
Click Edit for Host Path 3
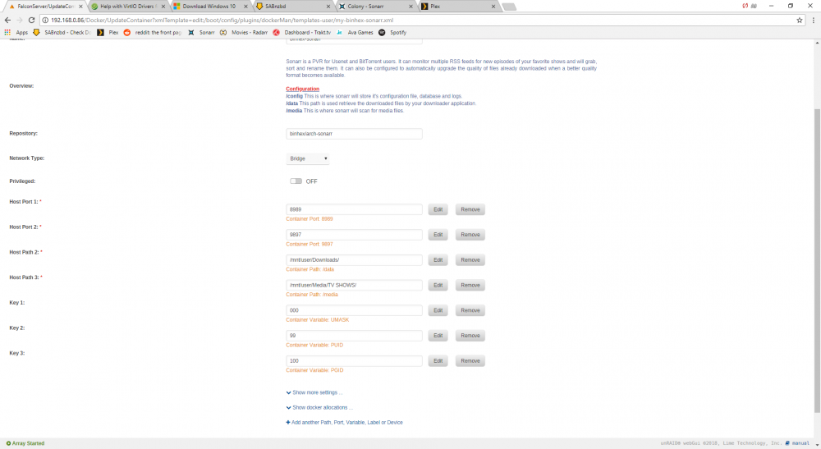click(438, 285)
